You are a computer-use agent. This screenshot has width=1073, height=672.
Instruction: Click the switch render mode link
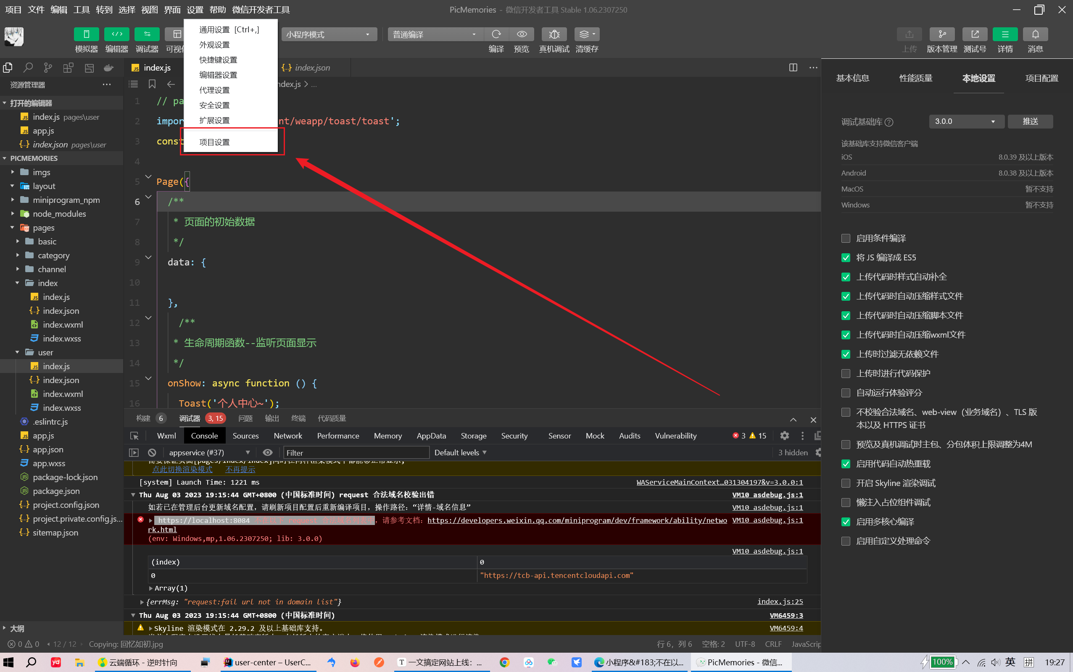coord(182,469)
